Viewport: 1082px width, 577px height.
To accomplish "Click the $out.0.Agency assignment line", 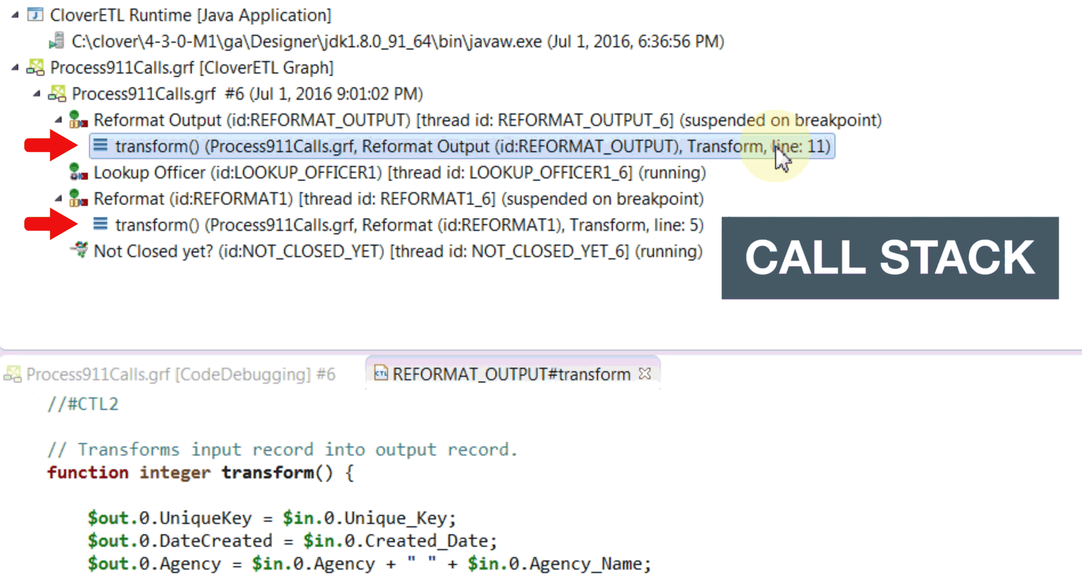I will (x=369, y=564).
